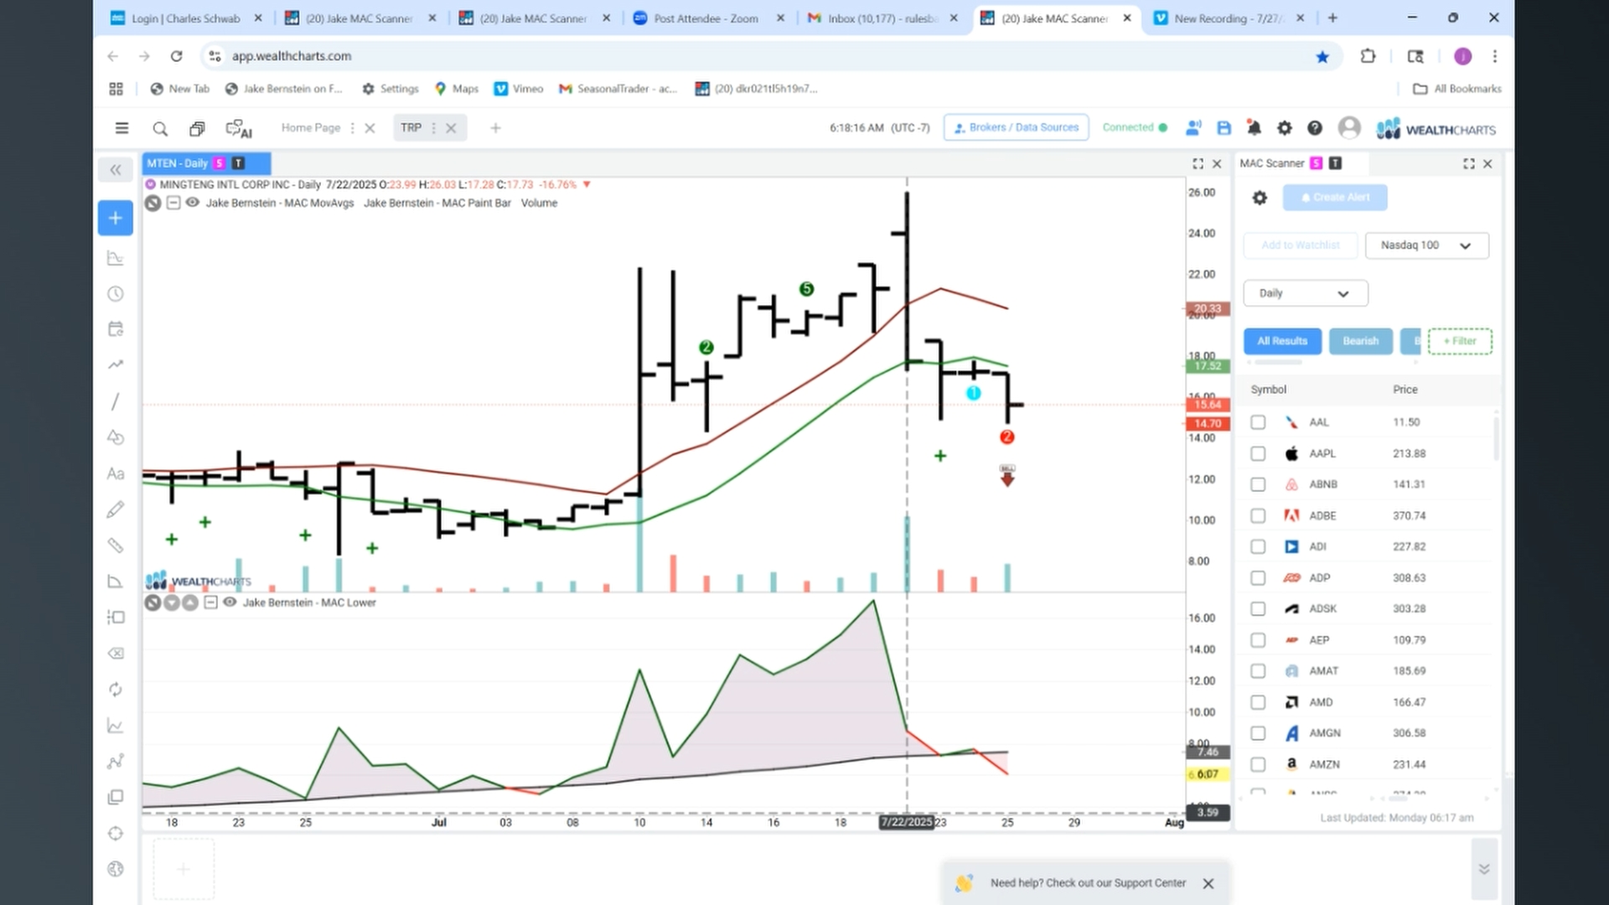Click the refresh sync icon in sidebar
The width and height of the screenshot is (1609, 905).
[116, 690]
